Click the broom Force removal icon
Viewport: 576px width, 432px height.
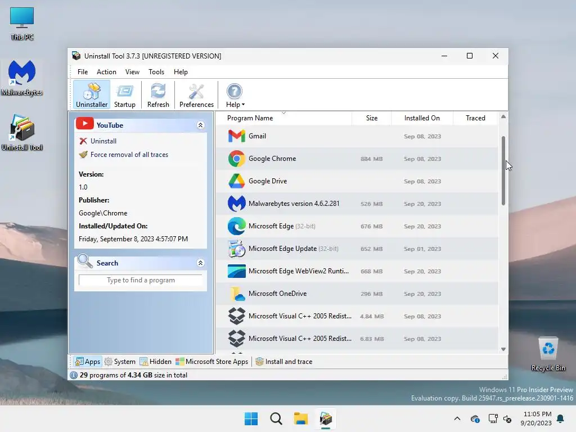coord(83,155)
